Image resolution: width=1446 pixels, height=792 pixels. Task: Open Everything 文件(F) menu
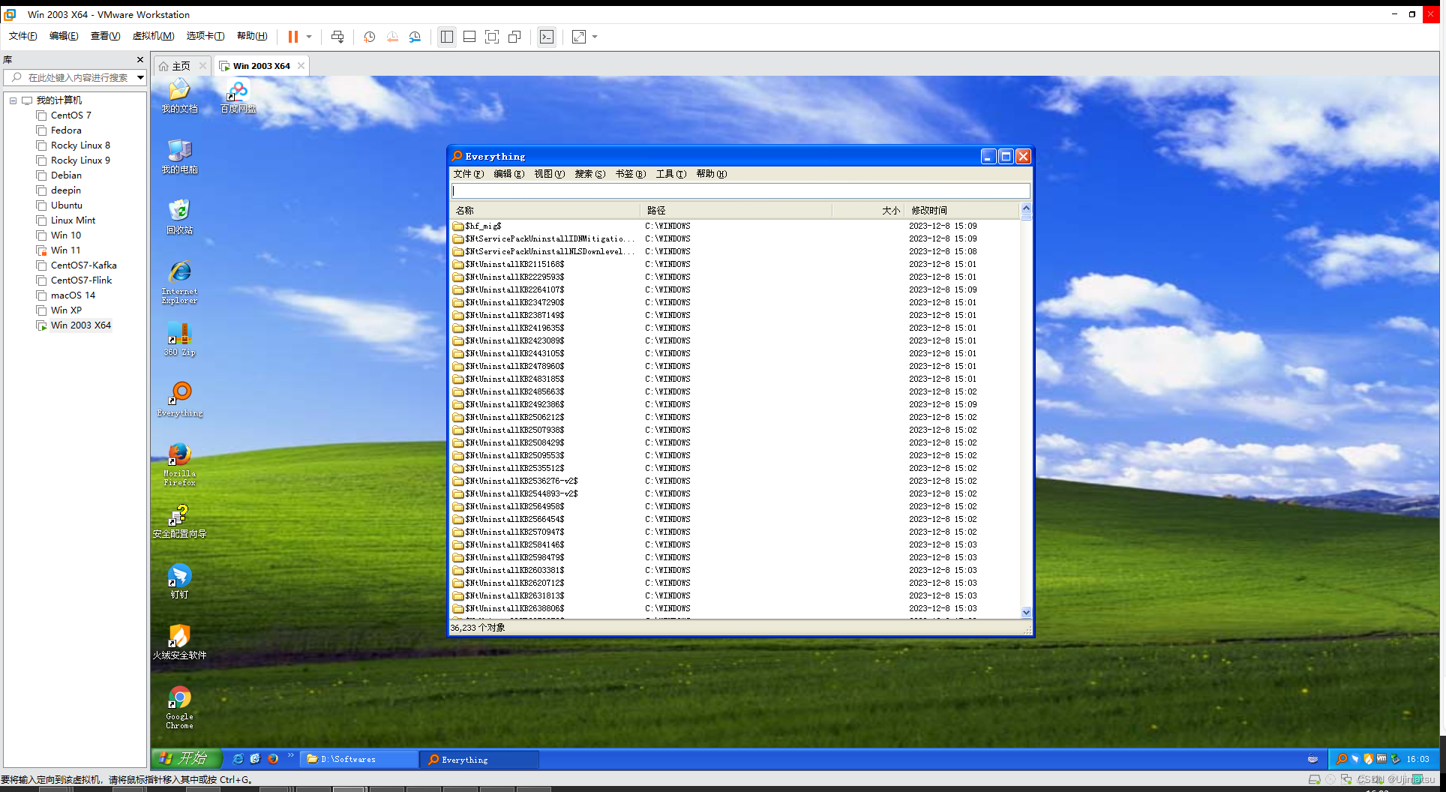[468, 174]
